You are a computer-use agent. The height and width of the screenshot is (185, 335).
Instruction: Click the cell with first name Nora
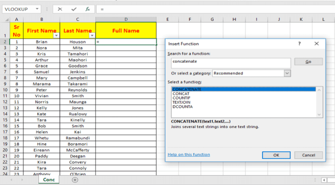tap(42, 48)
